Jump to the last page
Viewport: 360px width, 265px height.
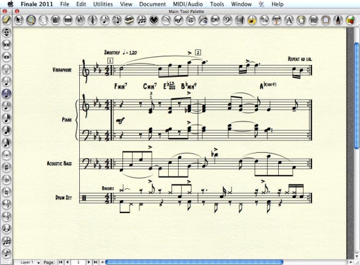coord(96,262)
